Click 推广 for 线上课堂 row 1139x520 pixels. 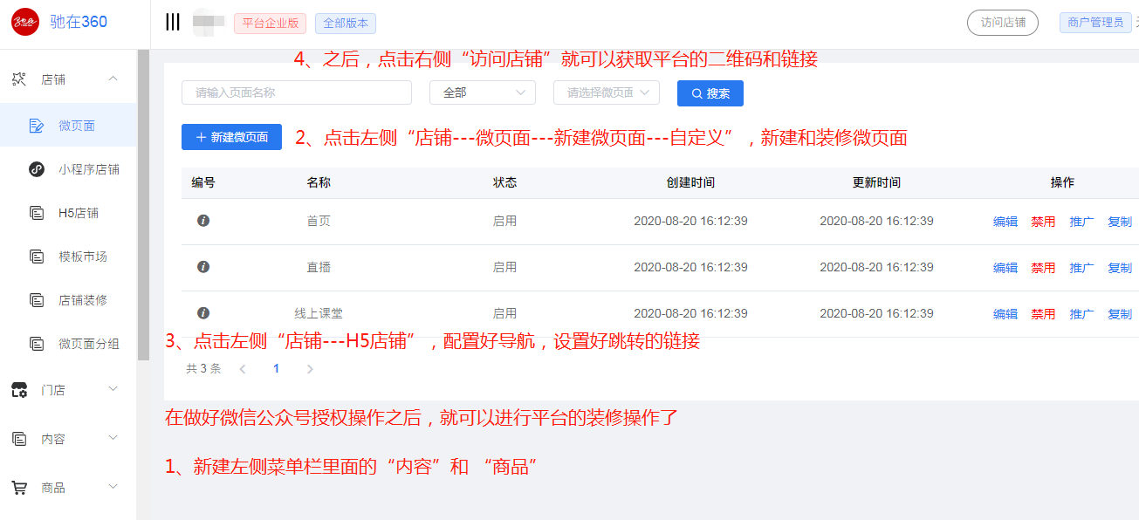[x=1082, y=314]
